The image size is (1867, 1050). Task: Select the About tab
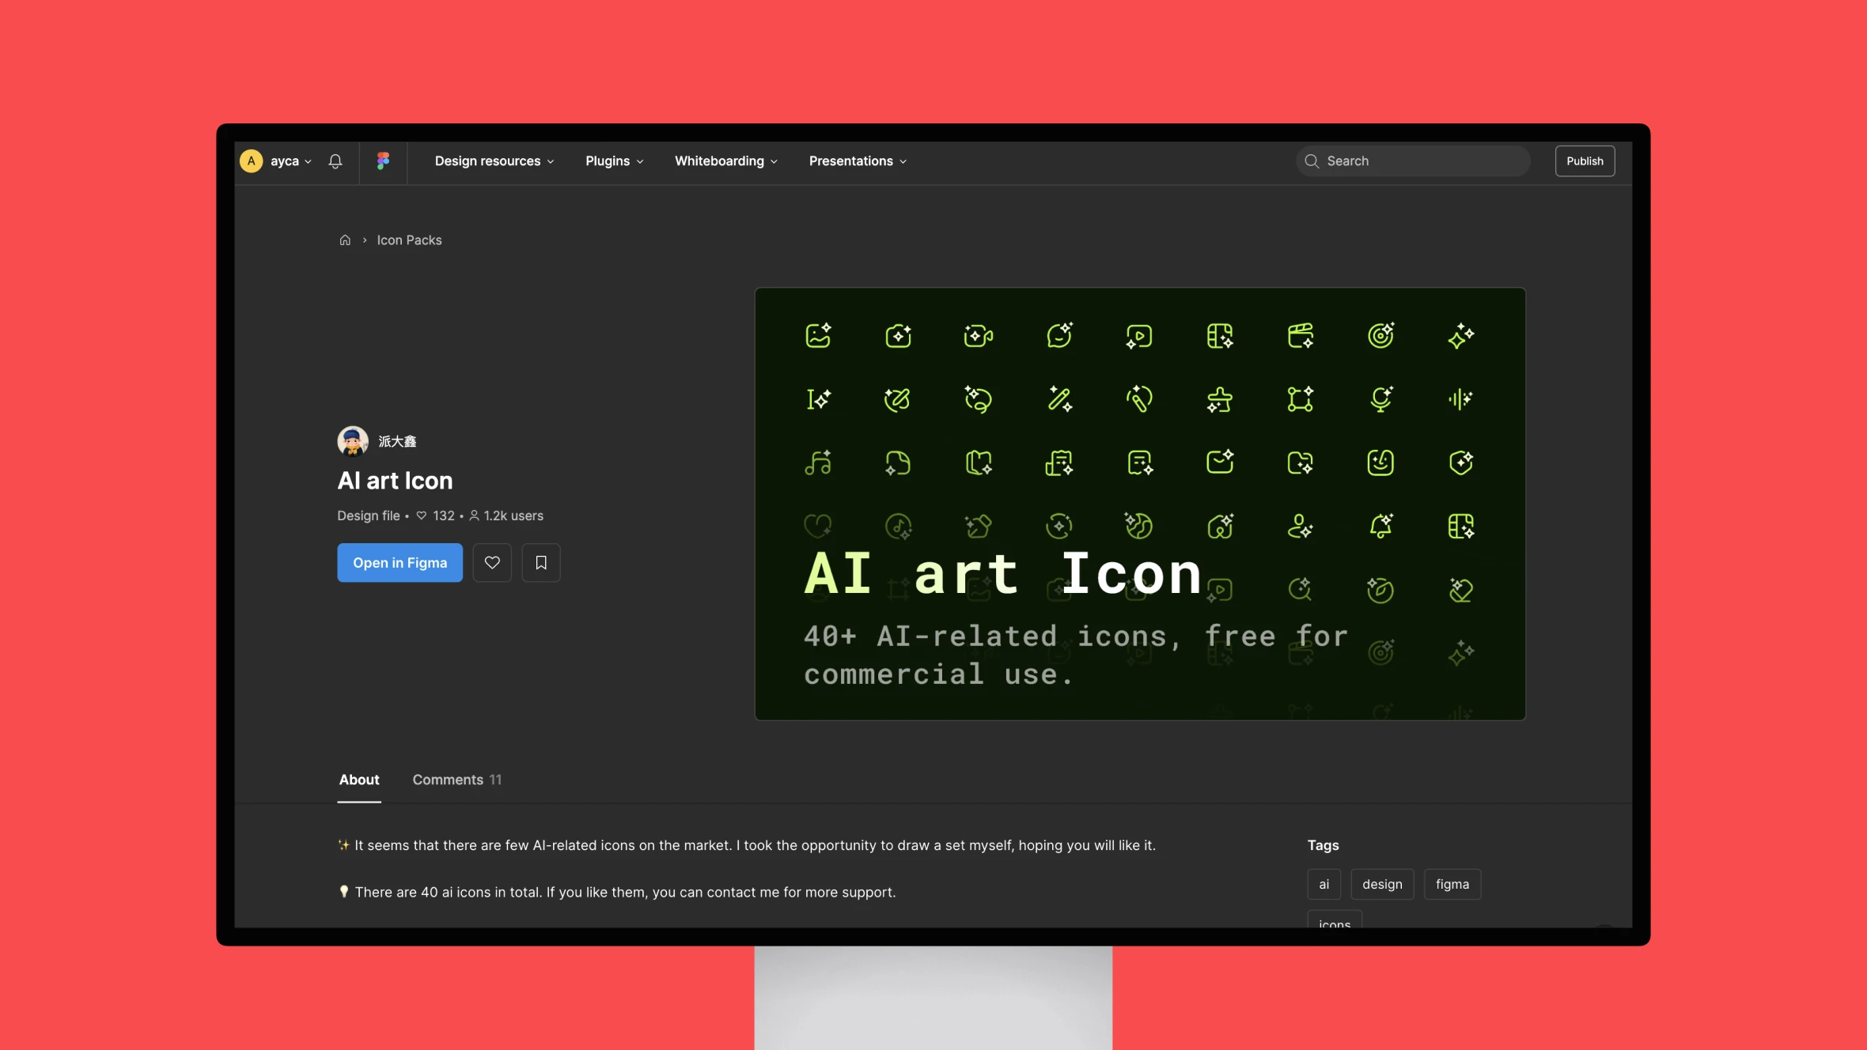(358, 780)
